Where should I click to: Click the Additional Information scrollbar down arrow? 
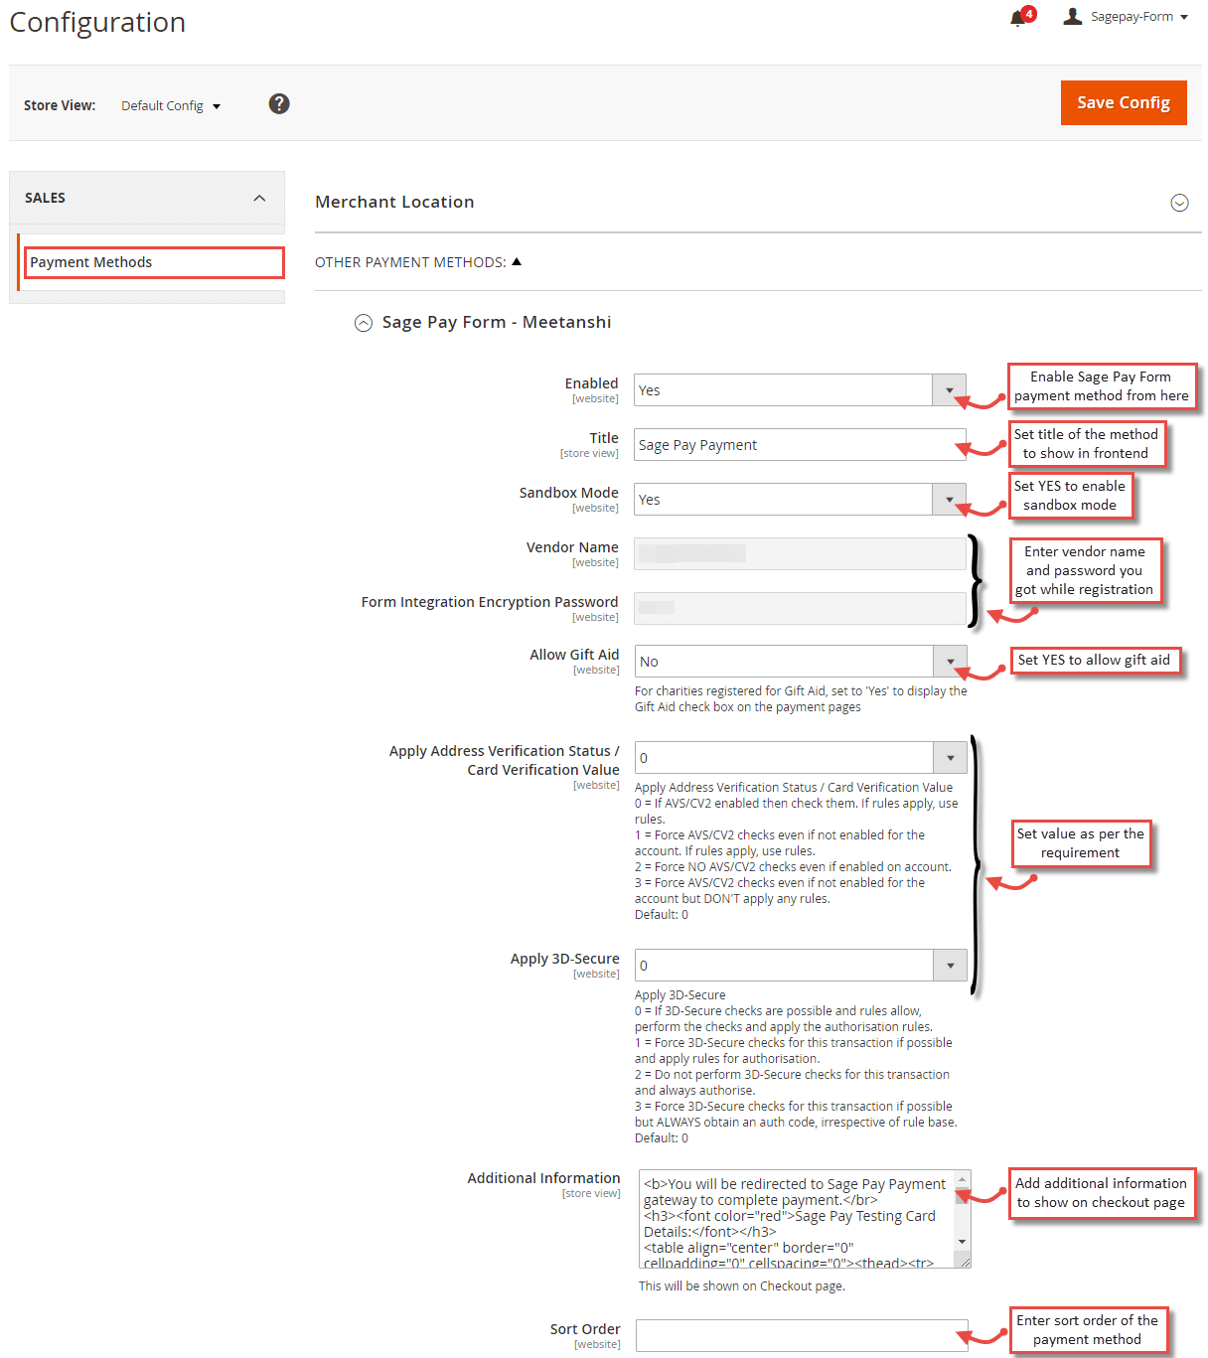tap(962, 1242)
